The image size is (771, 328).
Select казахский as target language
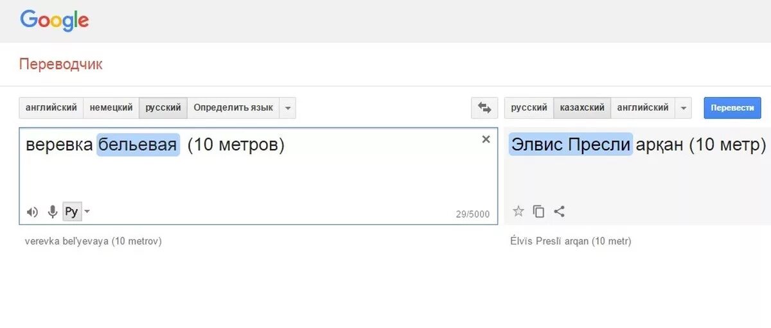point(582,108)
